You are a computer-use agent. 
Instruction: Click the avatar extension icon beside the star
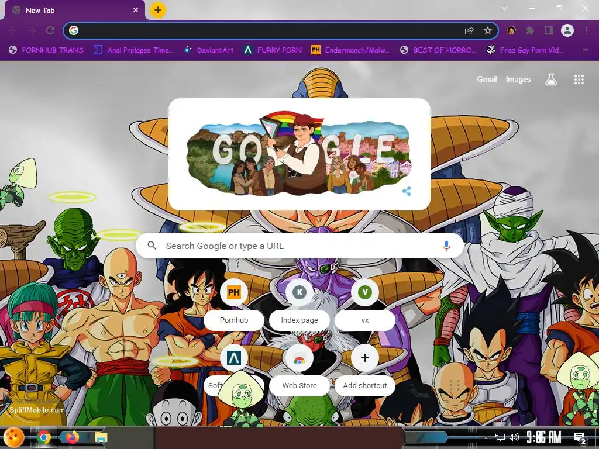511,30
